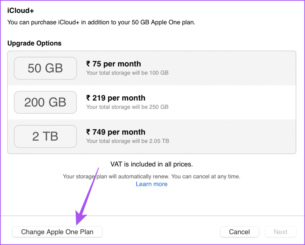The width and height of the screenshot is (305, 245).
Task: Click Change Apple One Plan button
Action: click(x=57, y=232)
